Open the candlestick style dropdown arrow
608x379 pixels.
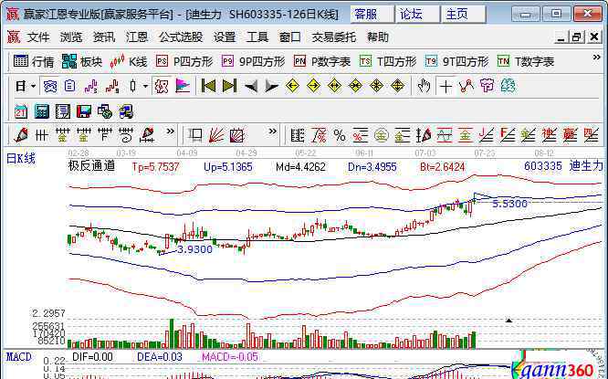(145, 86)
